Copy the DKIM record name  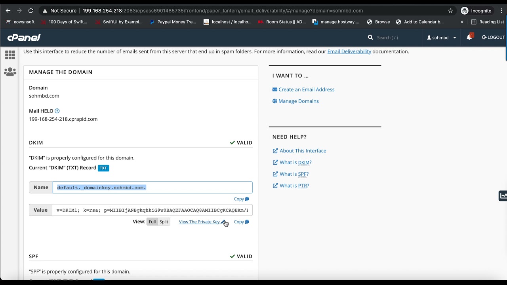point(241,199)
